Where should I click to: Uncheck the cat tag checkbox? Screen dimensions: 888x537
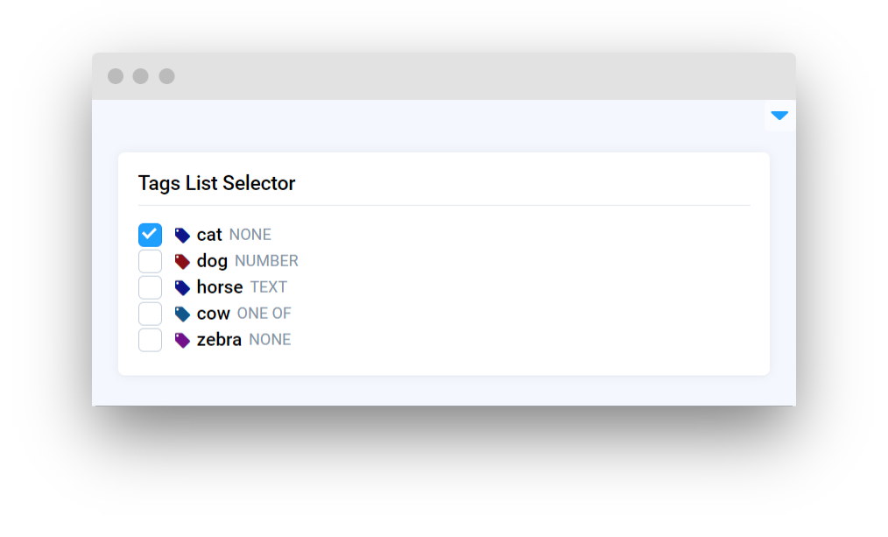(x=150, y=235)
